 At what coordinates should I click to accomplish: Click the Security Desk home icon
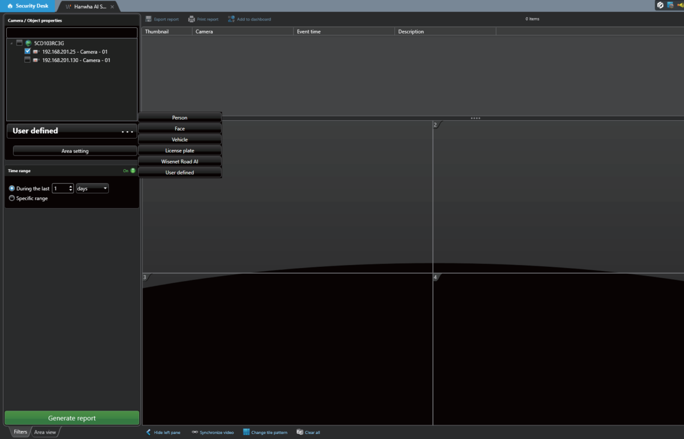pyautogui.click(x=10, y=6)
